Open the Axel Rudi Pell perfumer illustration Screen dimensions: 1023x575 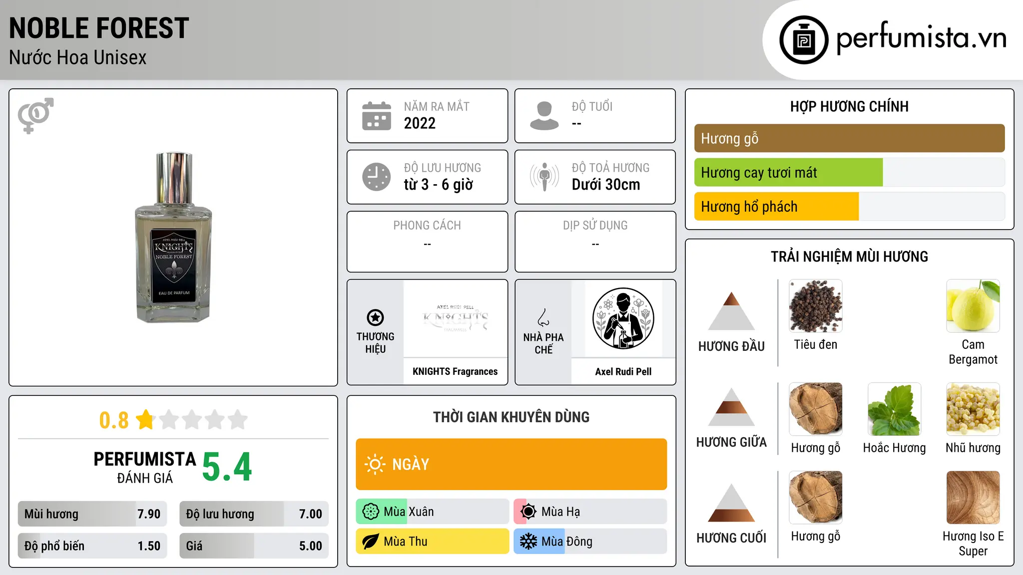click(x=623, y=318)
